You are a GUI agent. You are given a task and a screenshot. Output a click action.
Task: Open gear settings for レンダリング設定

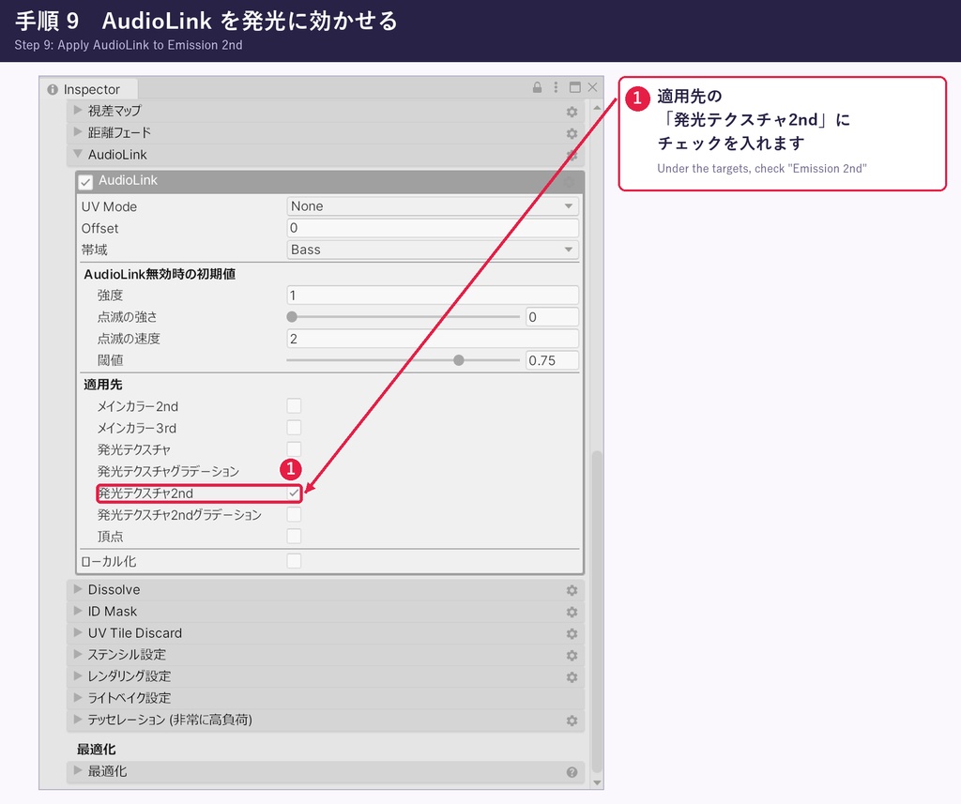[572, 677]
